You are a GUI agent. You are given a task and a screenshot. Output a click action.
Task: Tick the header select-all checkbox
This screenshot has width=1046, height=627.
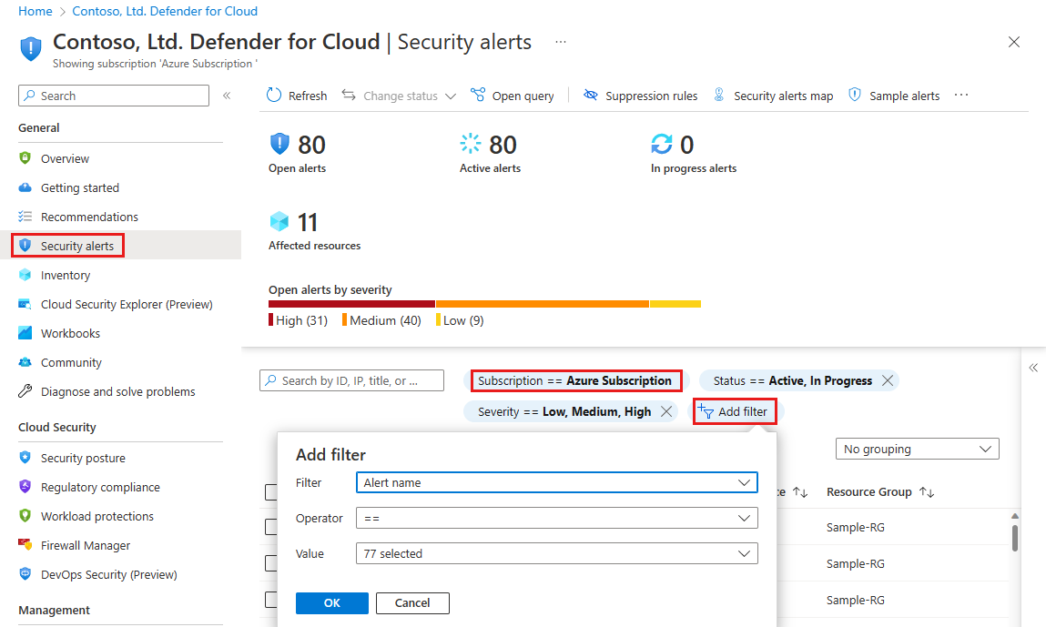coord(271,492)
